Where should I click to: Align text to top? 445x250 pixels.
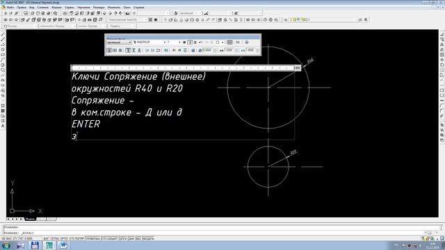tap(128, 50)
